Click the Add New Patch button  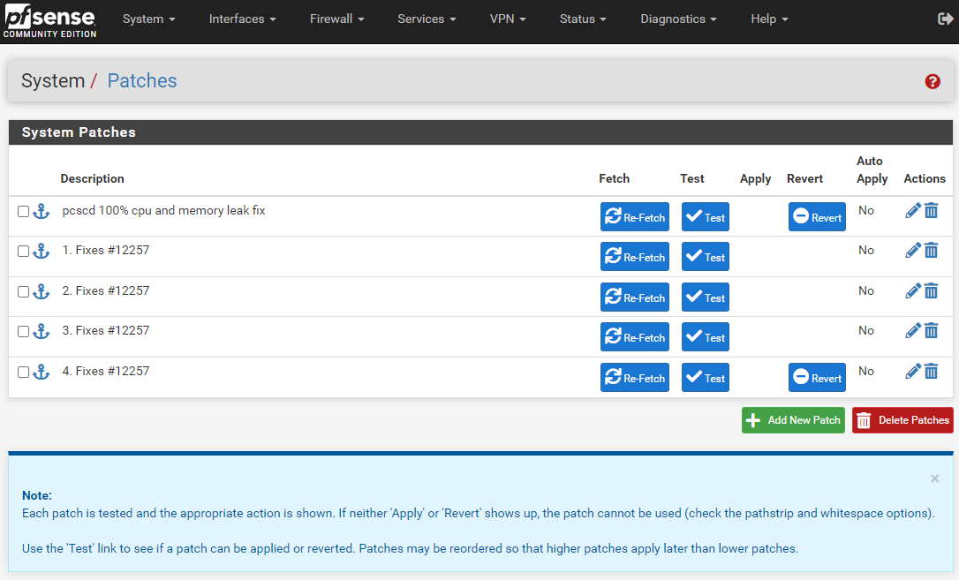click(x=792, y=419)
